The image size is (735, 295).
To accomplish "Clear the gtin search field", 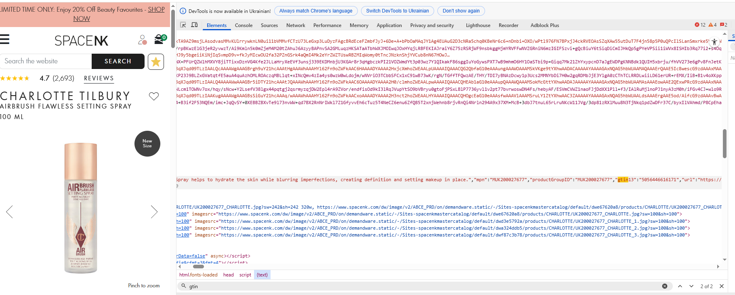I will click(665, 286).
